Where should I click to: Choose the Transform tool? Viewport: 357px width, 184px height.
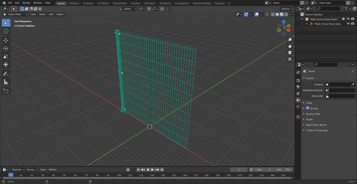pos(6,64)
